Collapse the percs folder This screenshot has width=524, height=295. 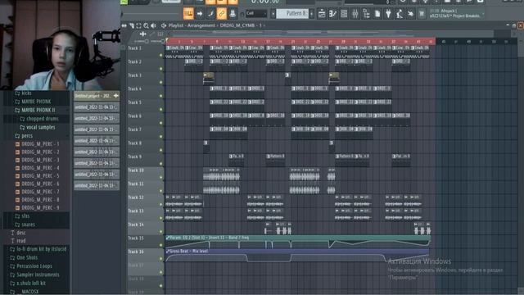[24, 136]
